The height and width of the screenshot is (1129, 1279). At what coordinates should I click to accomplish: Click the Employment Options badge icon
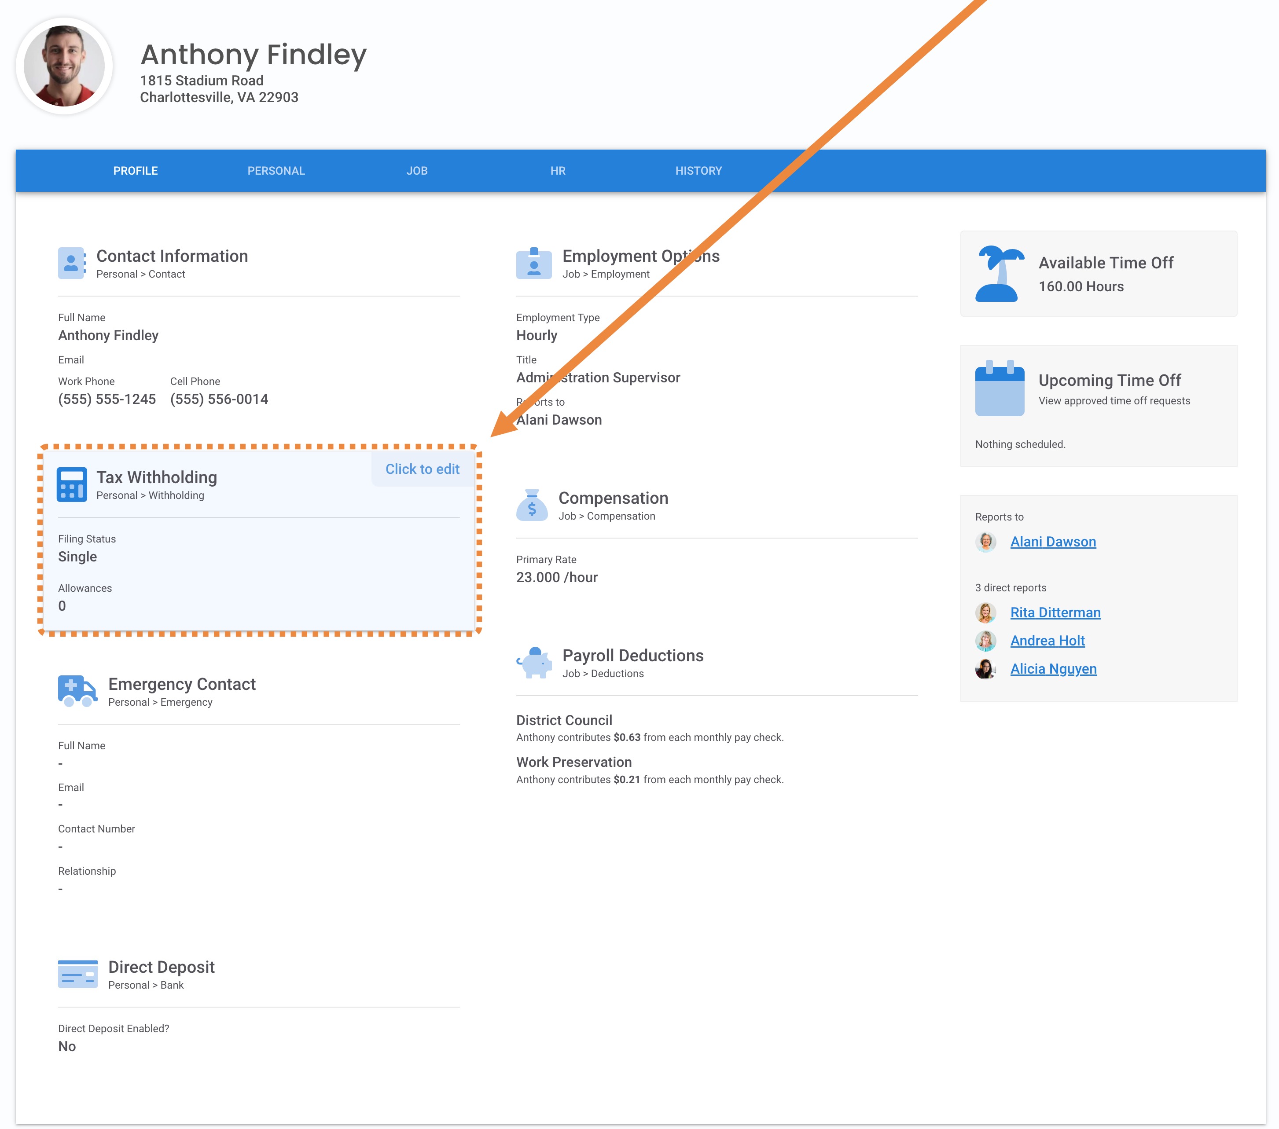point(533,263)
